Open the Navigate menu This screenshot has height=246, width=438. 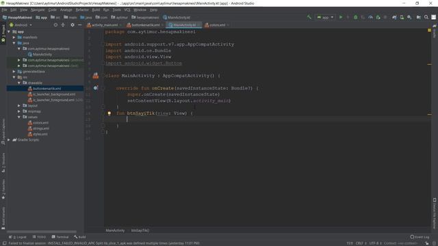click(x=38, y=10)
